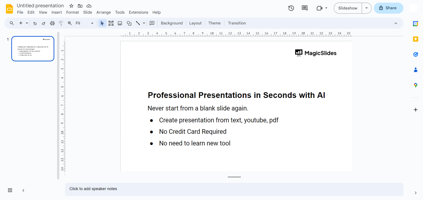
Task: Click the Move to folder icon
Action: [x=80, y=6]
